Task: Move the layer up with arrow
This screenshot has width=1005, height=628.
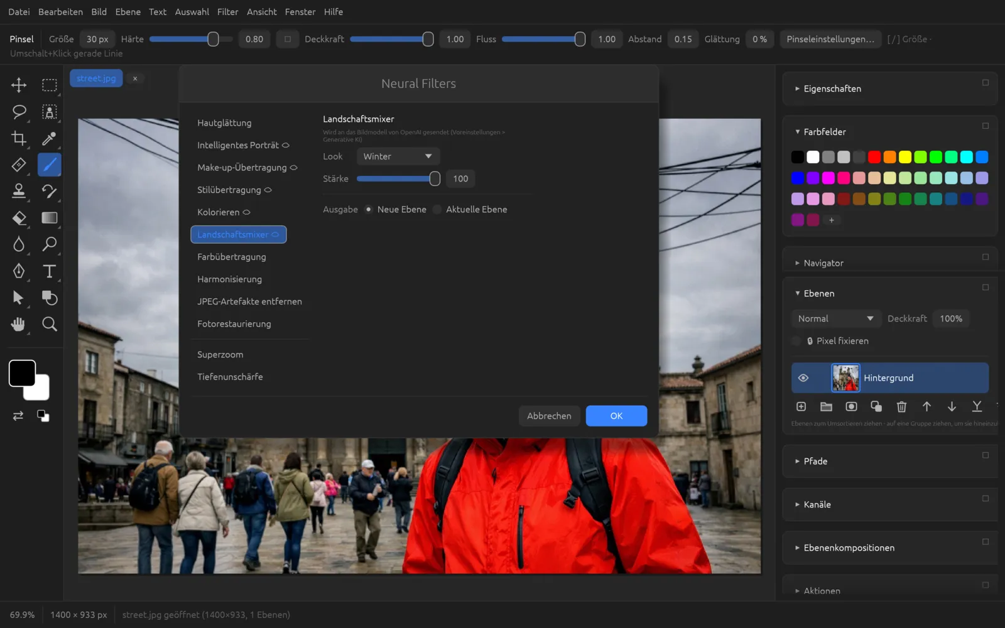Action: point(926,407)
